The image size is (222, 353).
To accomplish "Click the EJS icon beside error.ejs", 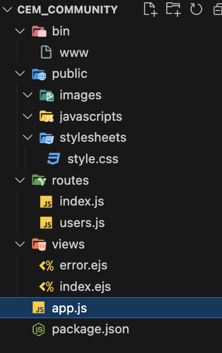I will click(46, 266).
